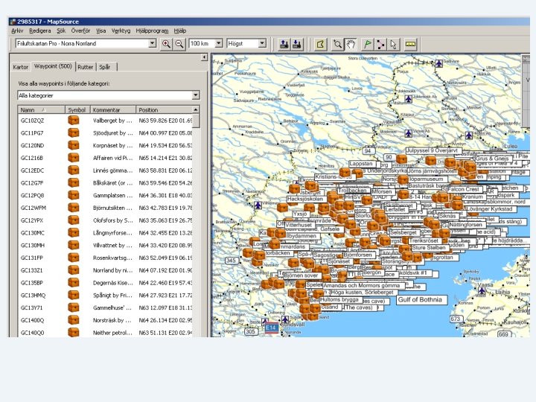Select the waypoint flag tool
The width and height of the screenshot is (536, 402).
366,44
